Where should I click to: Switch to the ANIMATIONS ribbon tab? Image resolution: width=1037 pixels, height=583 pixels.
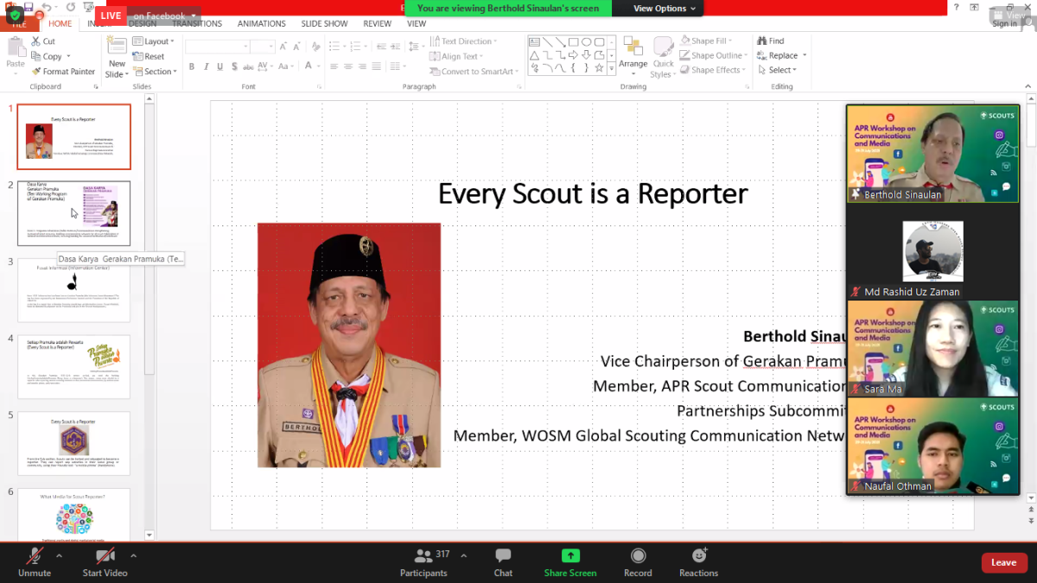tap(261, 23)
